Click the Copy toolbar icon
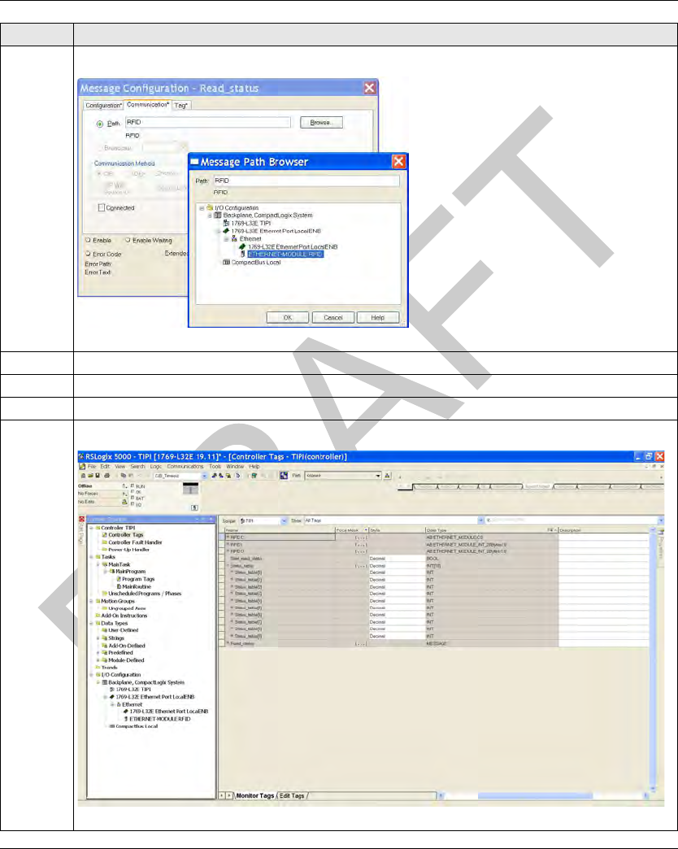 124,476
